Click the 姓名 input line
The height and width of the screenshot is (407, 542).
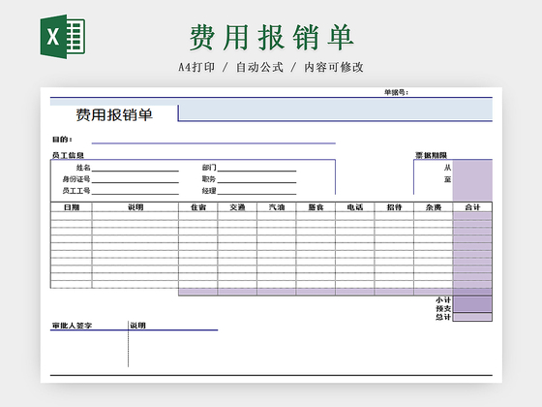click(x=135, y=169)
